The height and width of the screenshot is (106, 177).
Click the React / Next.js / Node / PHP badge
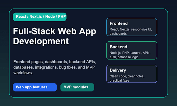tap(40, 17)
